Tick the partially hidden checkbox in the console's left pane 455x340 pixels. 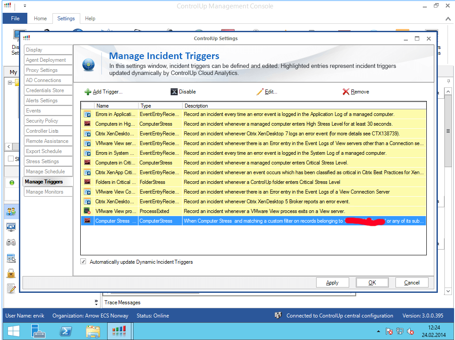11,158
